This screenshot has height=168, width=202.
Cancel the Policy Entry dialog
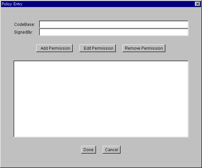click(111, 150)
